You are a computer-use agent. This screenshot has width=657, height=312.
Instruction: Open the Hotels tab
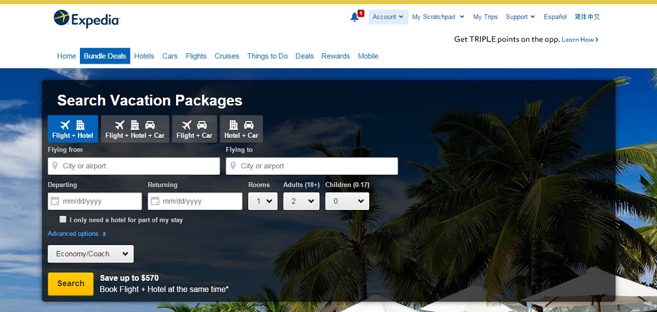click(144, 56)
